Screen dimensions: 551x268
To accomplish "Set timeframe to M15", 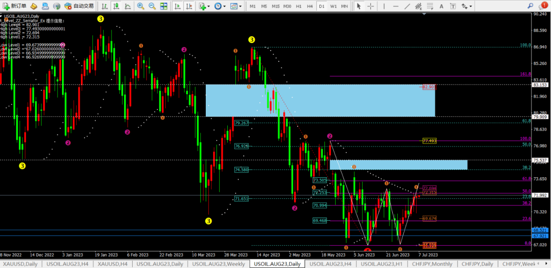I will click(x=275, y=6).
